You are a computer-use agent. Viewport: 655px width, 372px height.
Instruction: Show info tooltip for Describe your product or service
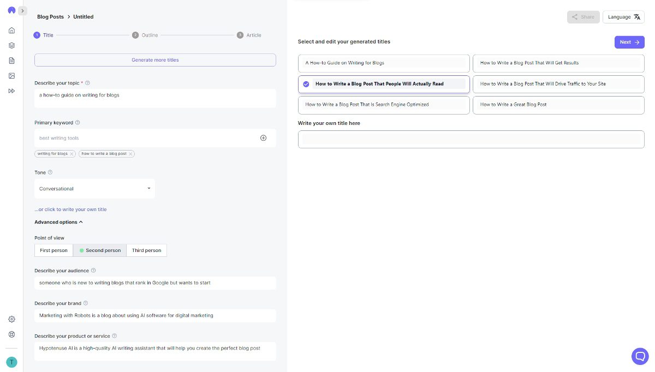point(114,336)
